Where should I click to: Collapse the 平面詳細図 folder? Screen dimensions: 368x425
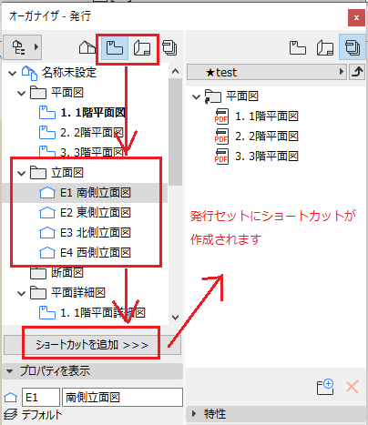(21, 293)
